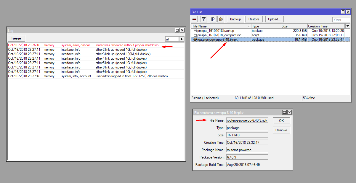Select the 'ether8 link up' log entry
This screenshot has width=356, height=183.
click(96, 67)
